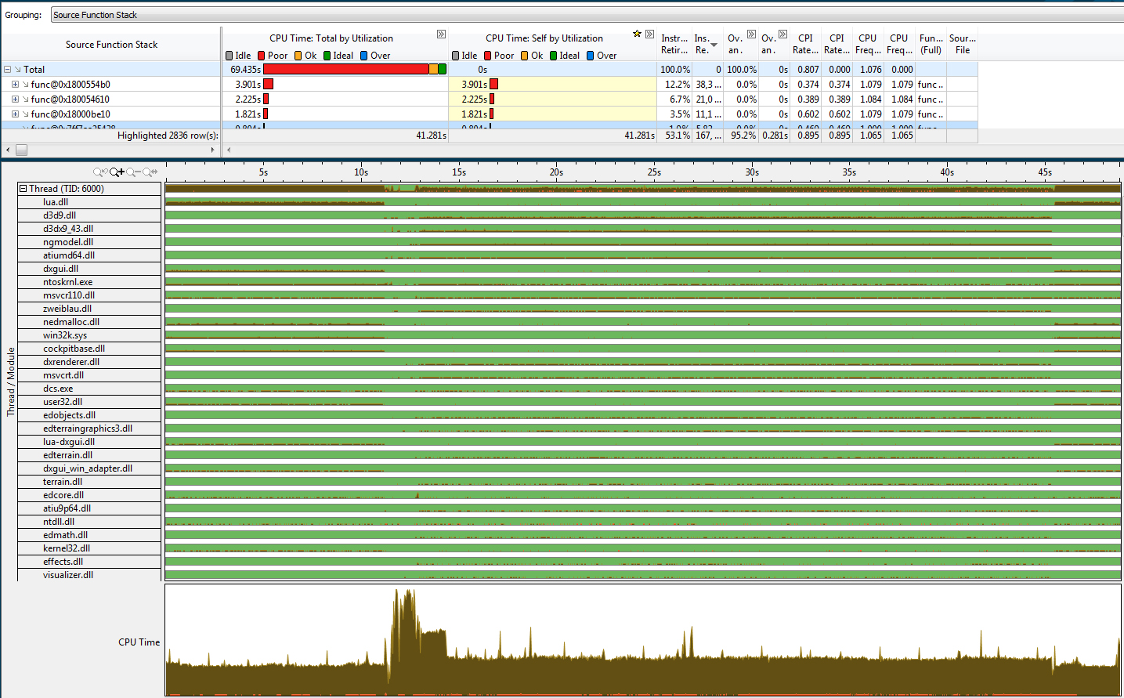Collapse Thread (TID: 6000) in the timeline
Screen dimensions: 1124x698
click(x=23, y=189)
